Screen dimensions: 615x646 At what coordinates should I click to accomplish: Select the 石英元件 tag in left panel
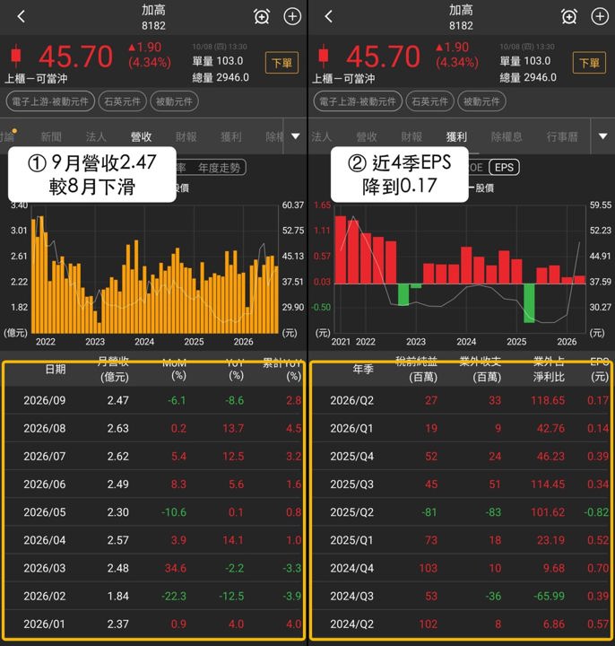pyautogui.click(x=122, y=101)
